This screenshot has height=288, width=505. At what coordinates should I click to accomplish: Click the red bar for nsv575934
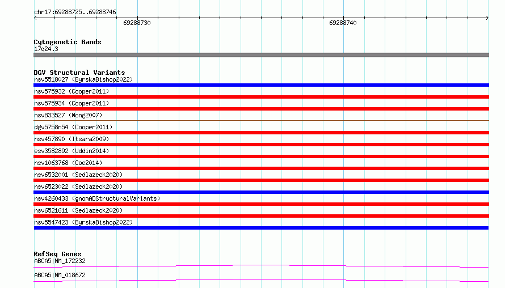[261, 109]
